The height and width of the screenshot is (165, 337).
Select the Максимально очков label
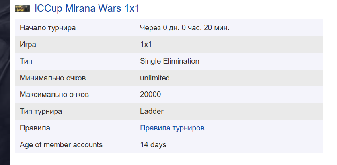click(x=54, y=95)
